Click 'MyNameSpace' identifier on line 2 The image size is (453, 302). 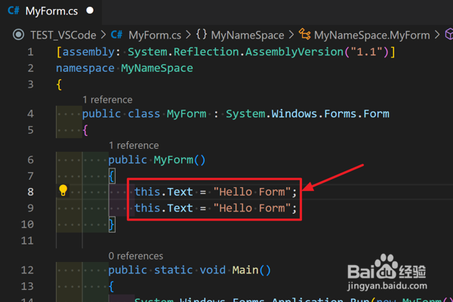157,69
